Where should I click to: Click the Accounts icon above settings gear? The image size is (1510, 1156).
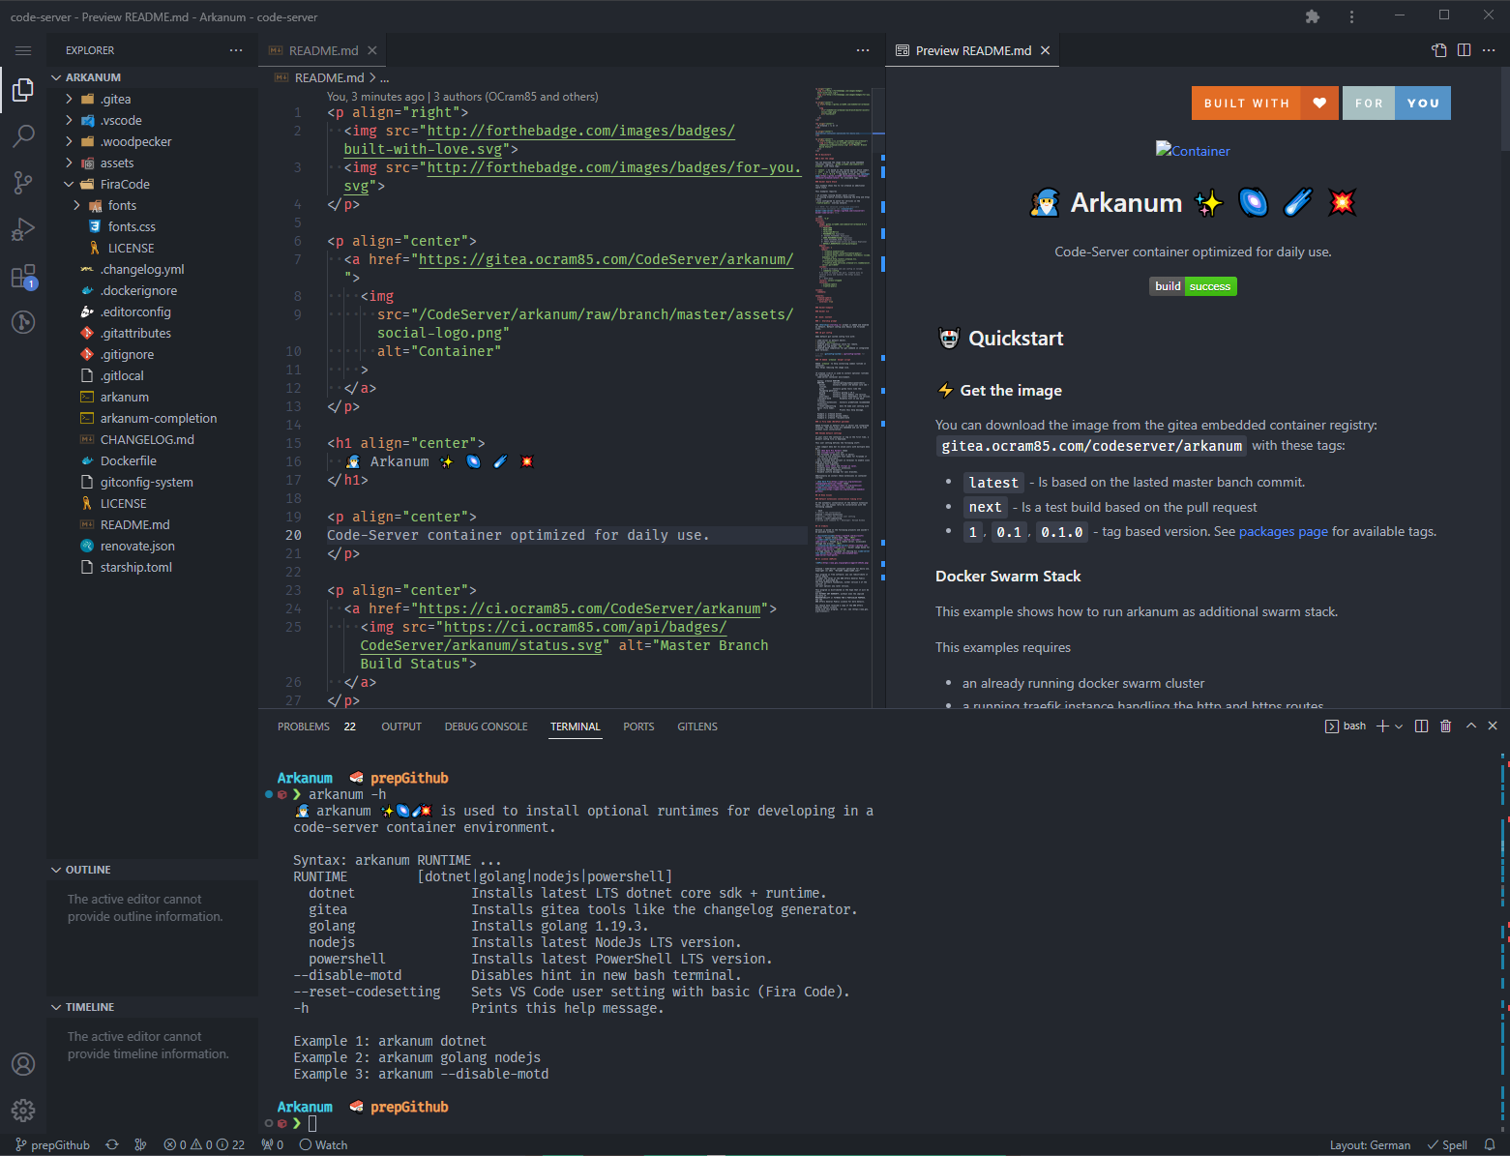23,1063
